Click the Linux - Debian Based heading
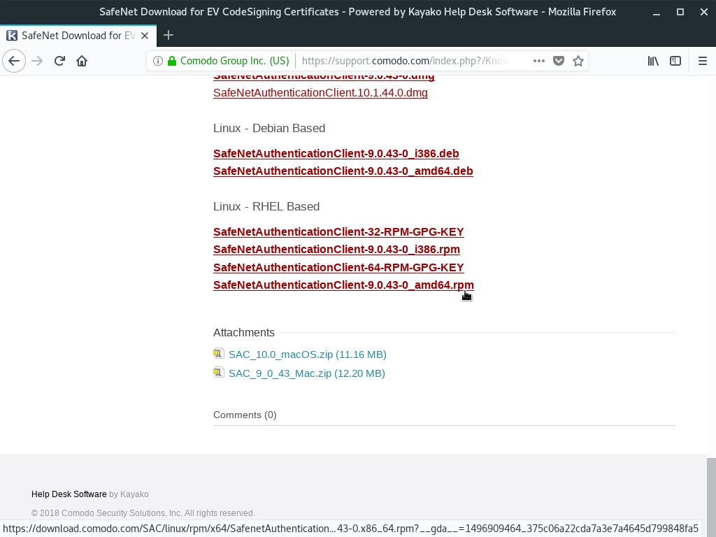 pos(269,128)
